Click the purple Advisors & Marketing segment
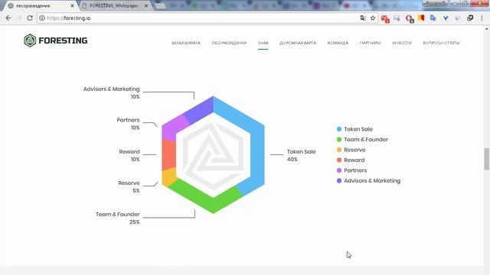 click(200, 110)
